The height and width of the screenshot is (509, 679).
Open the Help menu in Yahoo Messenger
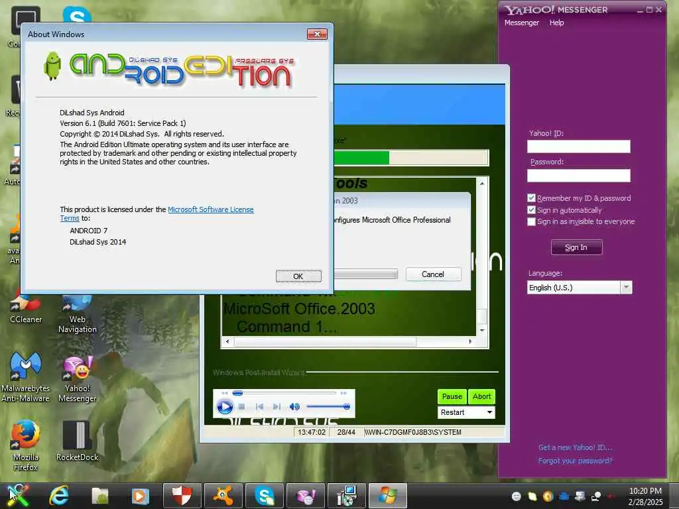tap(556, 23)
